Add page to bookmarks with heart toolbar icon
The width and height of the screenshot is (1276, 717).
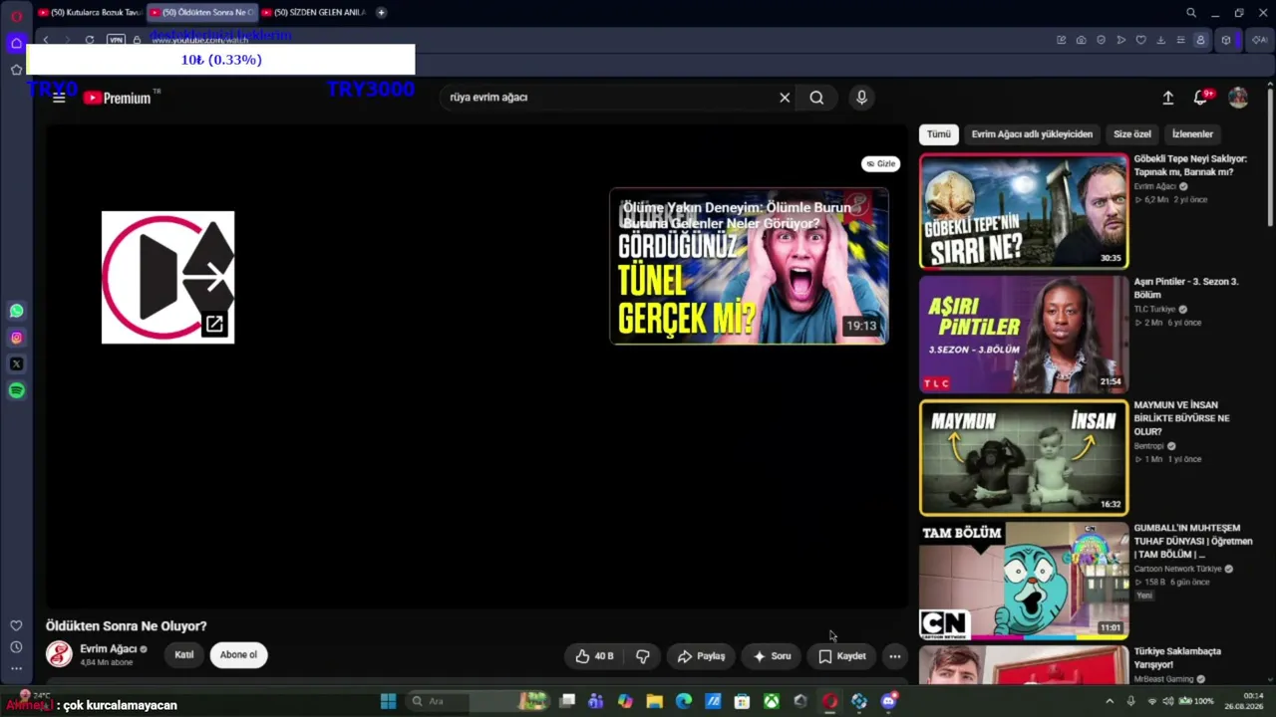click(x=1140, y=40)
